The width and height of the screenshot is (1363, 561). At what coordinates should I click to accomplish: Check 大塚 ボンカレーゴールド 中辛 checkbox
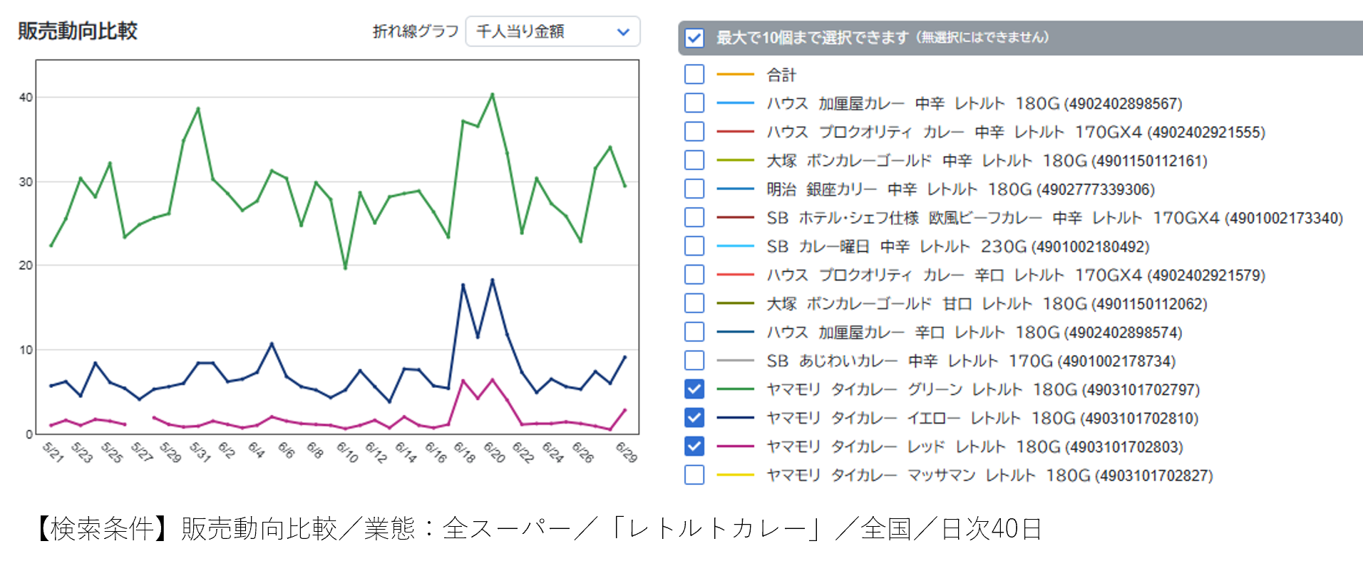pyautogui.click(x=694, y=160)
